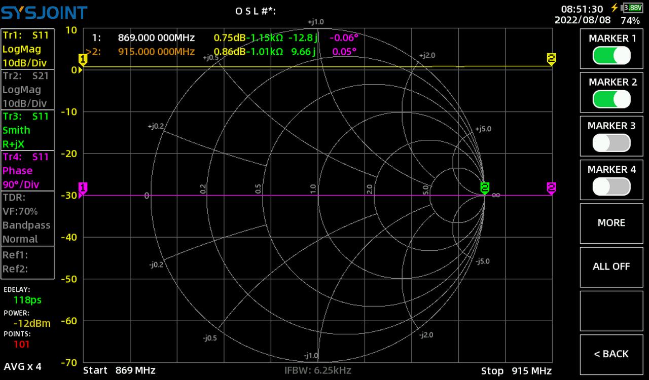This screenshot has height=380, width=649.
Task: Click the magenta marker 1 flag on Phase trace
Action: coord(83,188)
